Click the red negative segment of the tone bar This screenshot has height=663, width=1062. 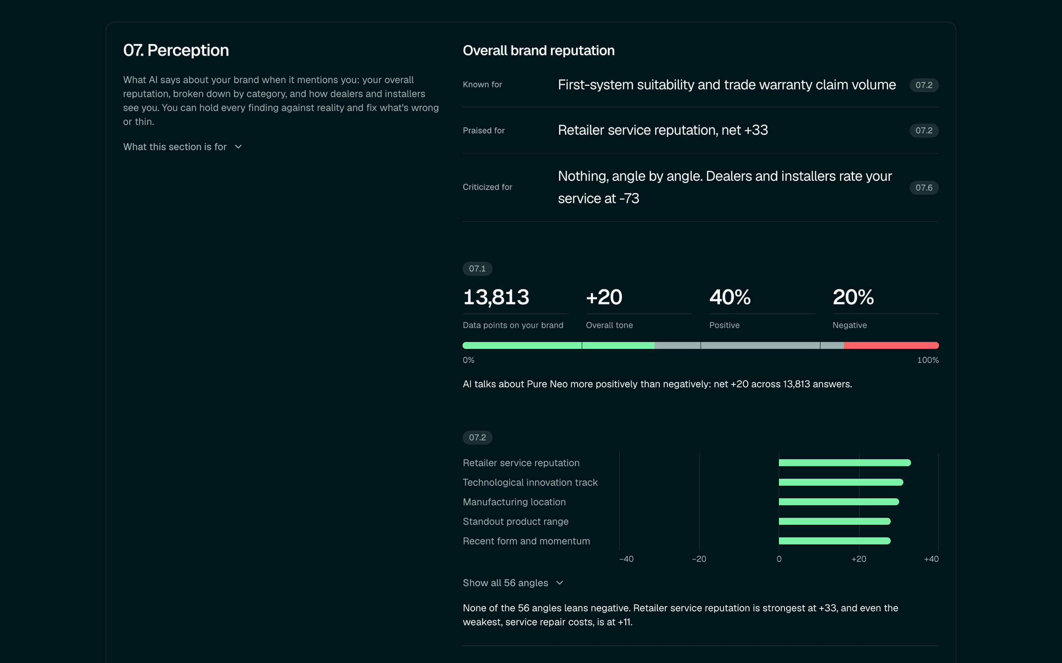[891, 345]
